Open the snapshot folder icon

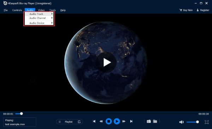point(155,121)
